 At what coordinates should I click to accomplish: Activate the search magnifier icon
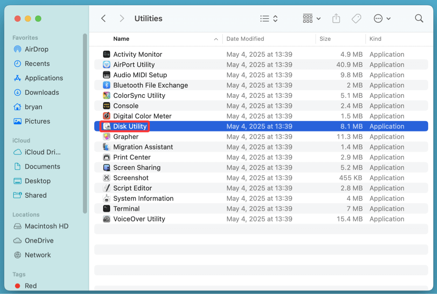tap(419, 18)
